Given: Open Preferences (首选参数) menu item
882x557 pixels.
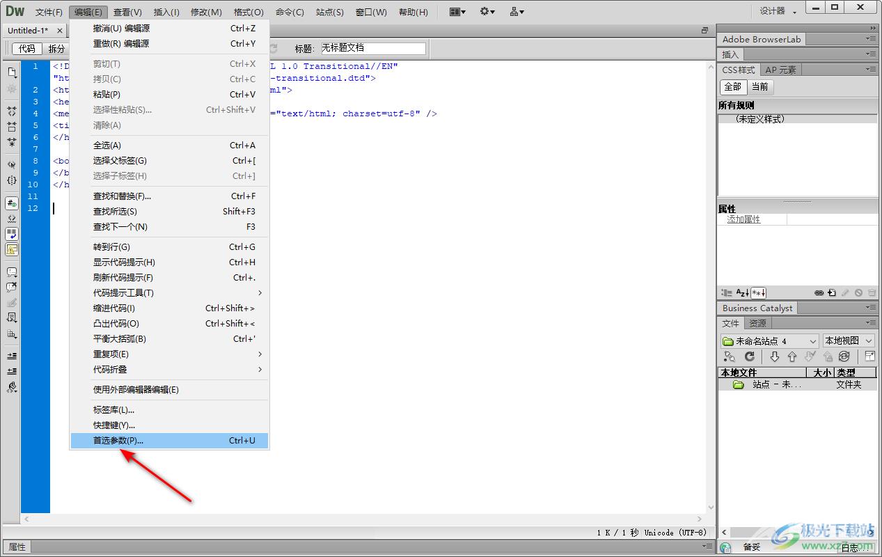Looking at the screenshot, I should (169, 441).
